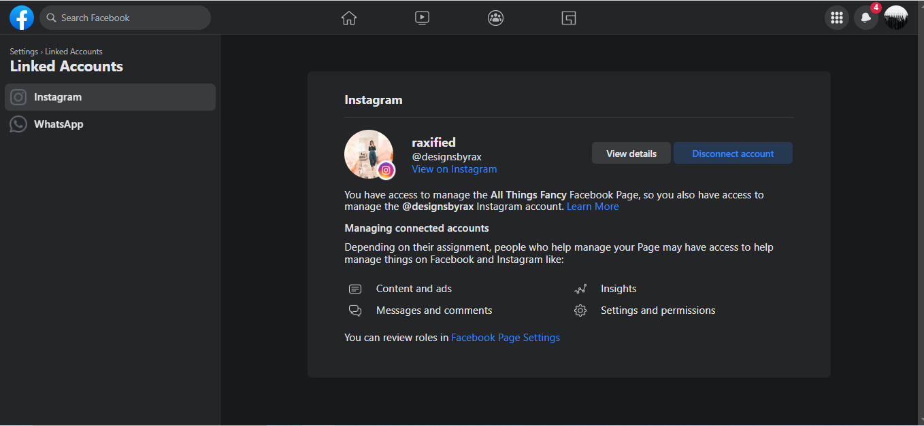Click the Insights chart icon
924x426 pixels.
tap(580, 289)
